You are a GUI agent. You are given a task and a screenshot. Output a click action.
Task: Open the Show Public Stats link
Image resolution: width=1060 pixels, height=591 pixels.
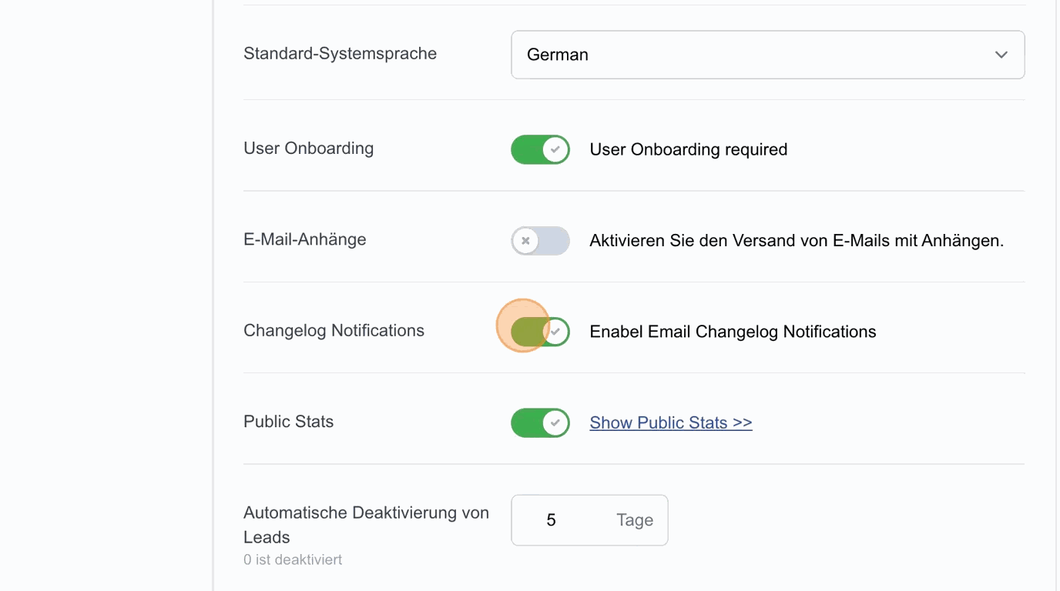671,422
